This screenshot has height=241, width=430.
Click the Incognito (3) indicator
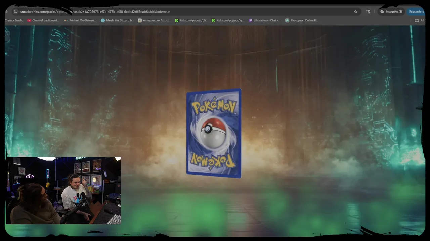(391, 12)
